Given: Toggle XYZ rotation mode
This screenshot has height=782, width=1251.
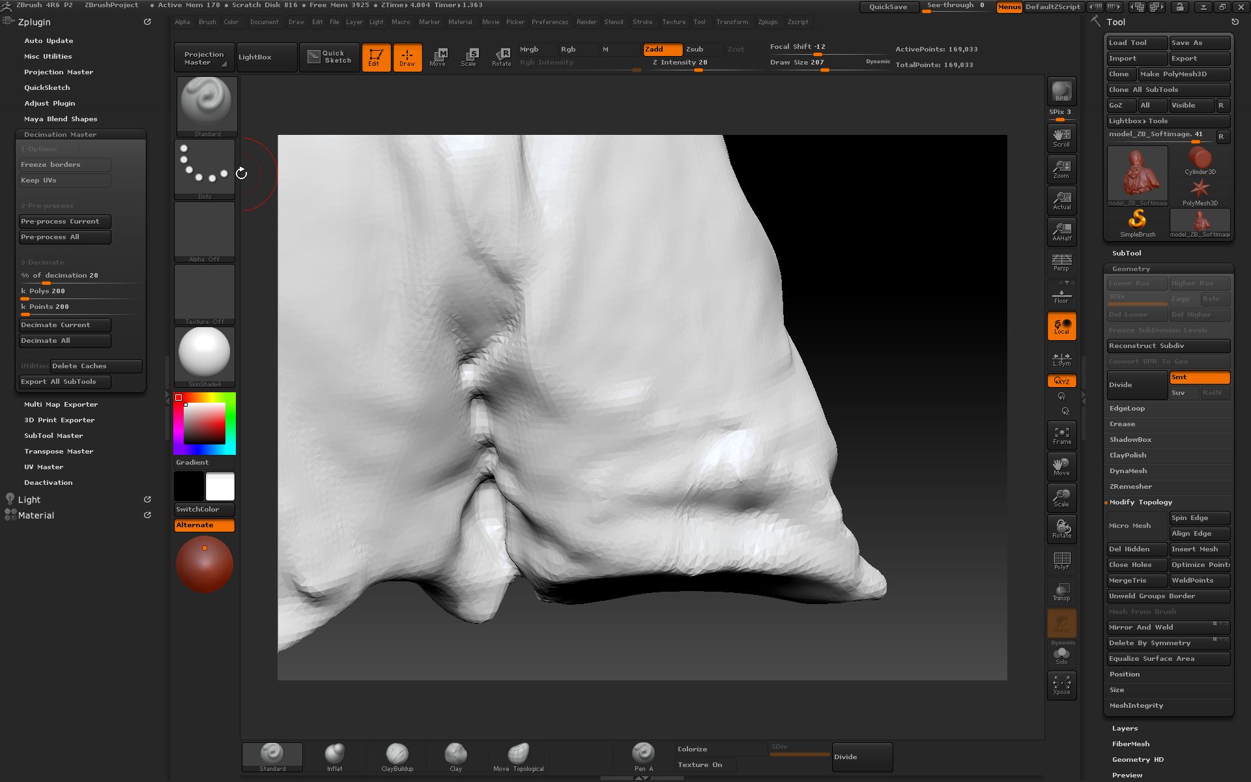Looking at the screenshot, I should point(1061,381).
